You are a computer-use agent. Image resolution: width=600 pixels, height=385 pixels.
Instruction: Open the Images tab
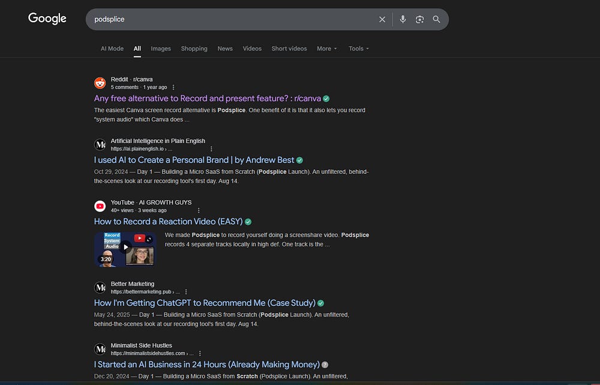pyautogui.click(x=161, y=49)
